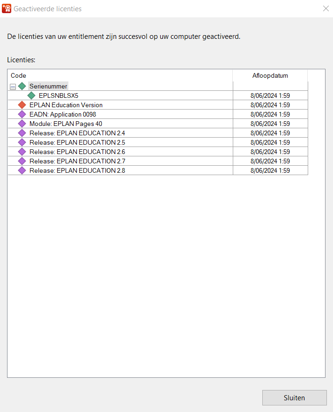Click the purple diamond icon of Release EDUCATION 2.5
This screenshot has height=412, width=333.
tap(22, 142)
